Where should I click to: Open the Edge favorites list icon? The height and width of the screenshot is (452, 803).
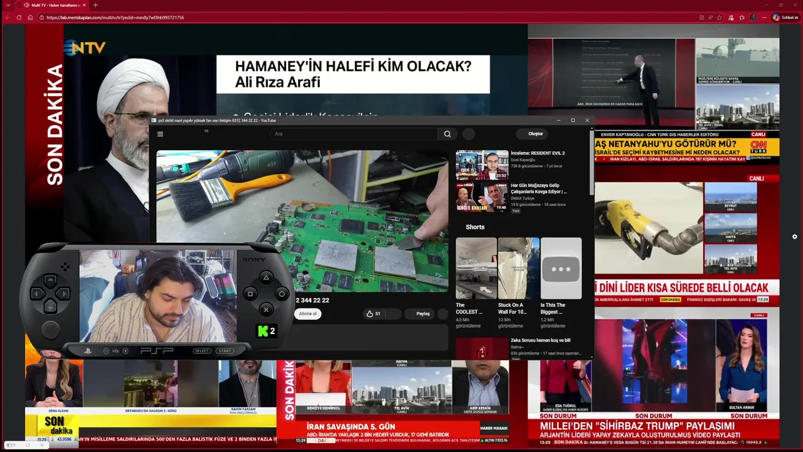tap(741, 18)
